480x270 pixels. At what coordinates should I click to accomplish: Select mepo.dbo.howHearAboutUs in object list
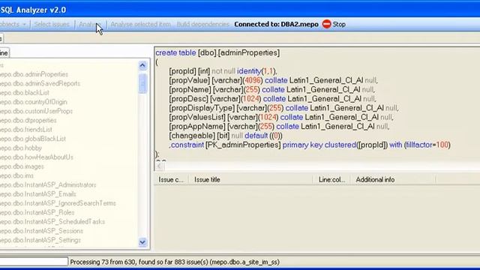coord(37,157)
